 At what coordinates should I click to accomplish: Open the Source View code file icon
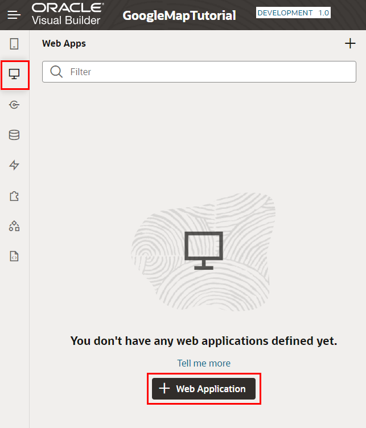pos(14,256)
